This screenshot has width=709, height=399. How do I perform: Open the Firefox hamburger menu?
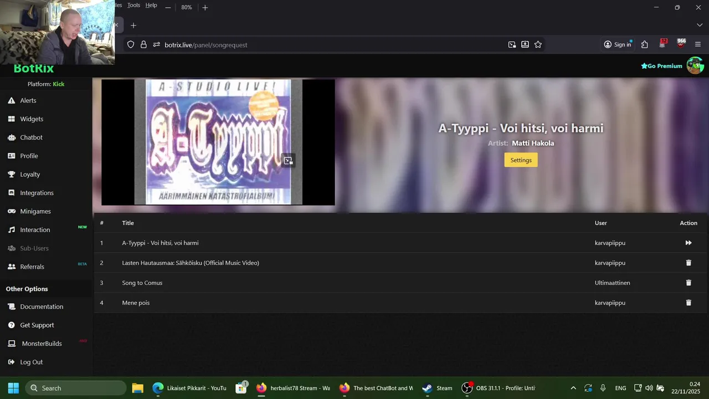(x=698, y=45)
